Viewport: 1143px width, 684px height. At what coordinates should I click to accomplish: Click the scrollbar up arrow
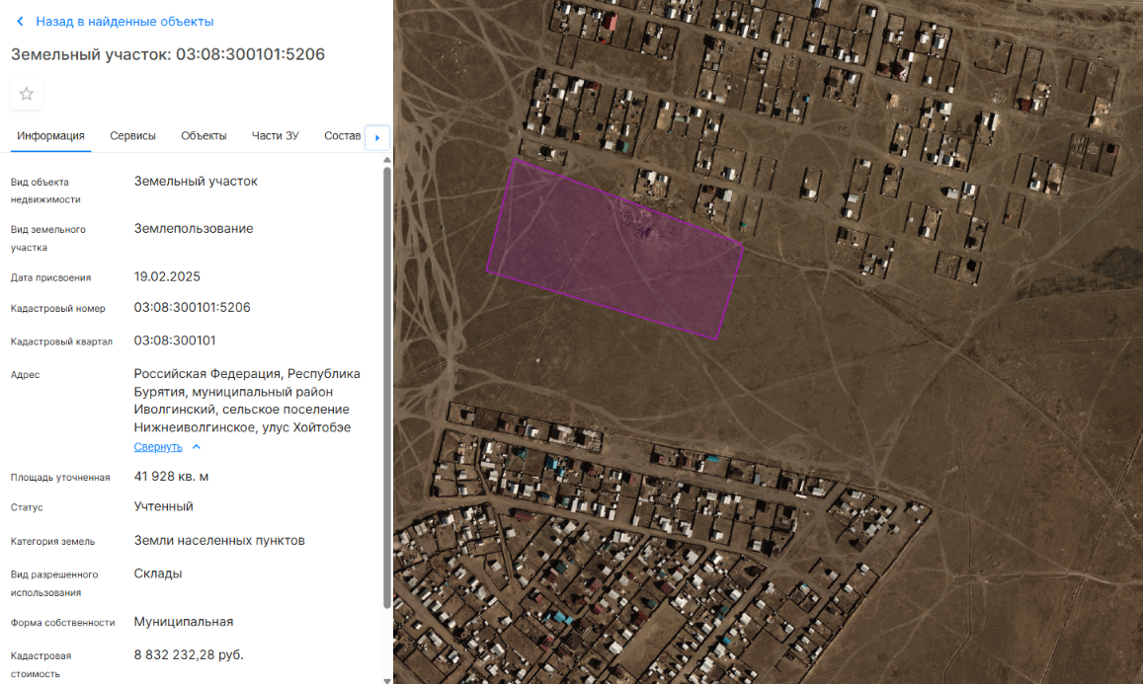pyautogui.click(x=387, y=160)
